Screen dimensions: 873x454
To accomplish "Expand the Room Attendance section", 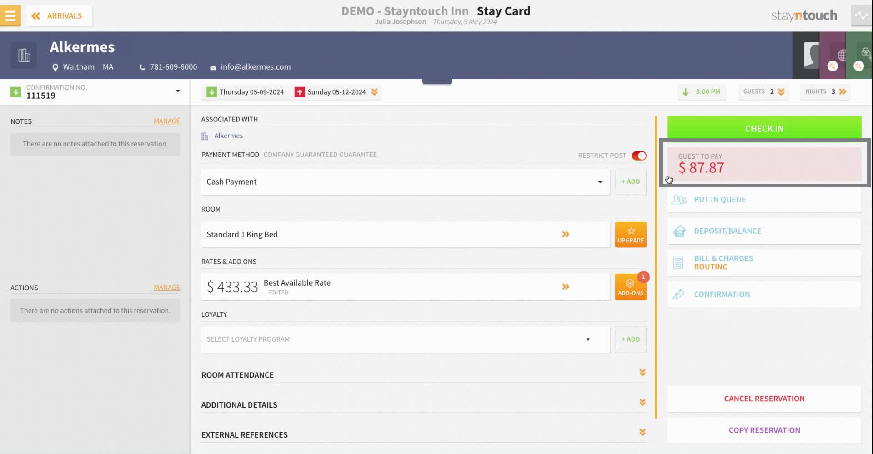I will (x=642, y=373).
